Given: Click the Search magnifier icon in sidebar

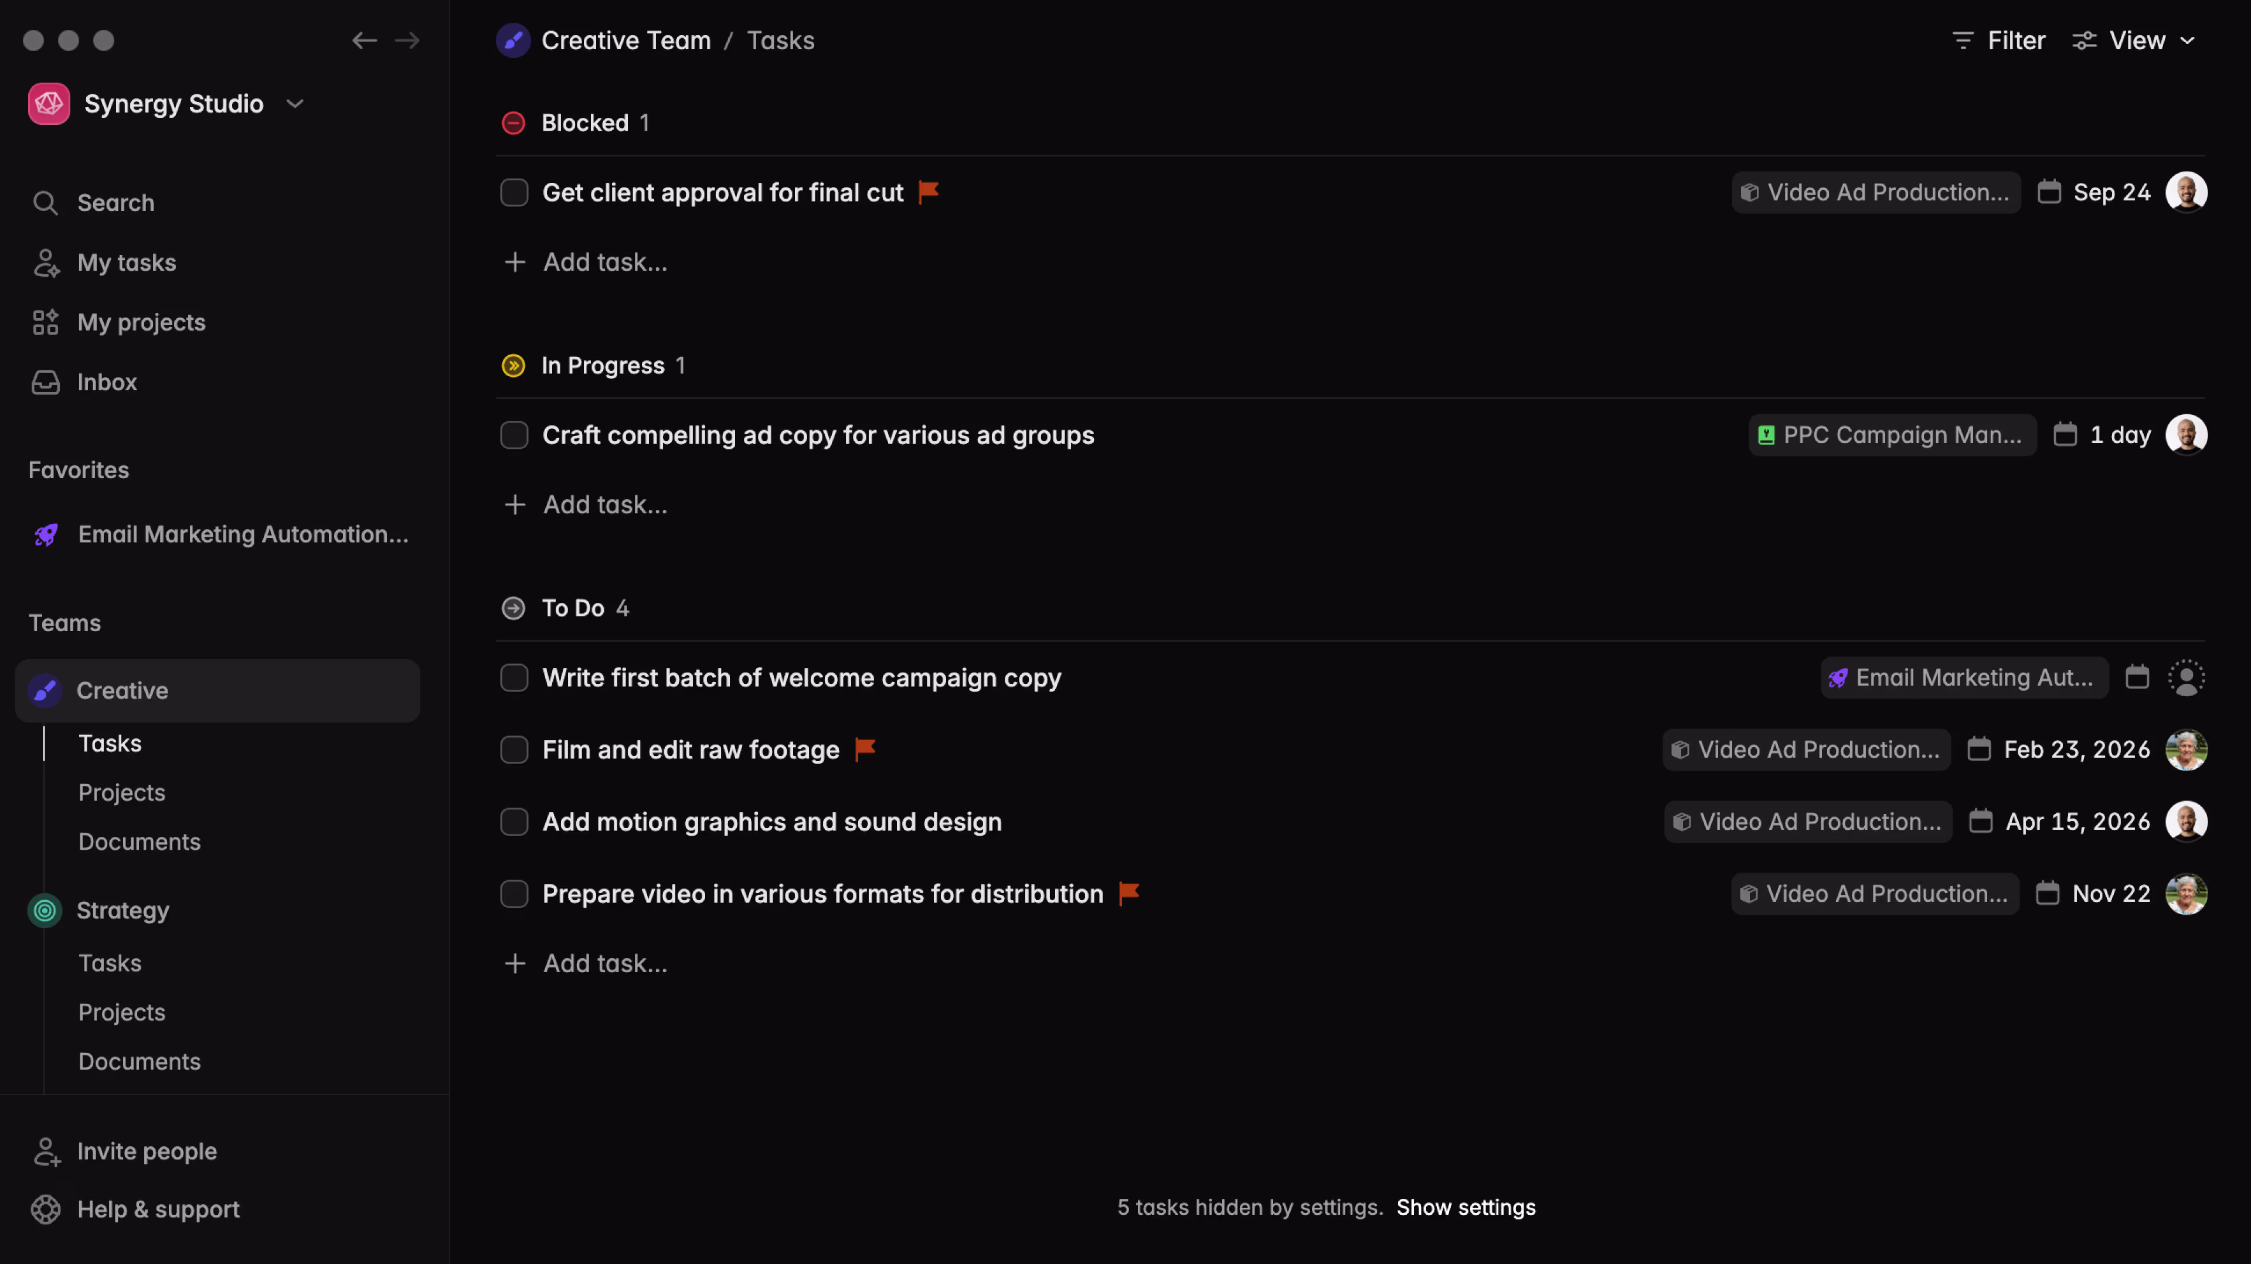Looking at the screenshot, I should tap(46, 203).
